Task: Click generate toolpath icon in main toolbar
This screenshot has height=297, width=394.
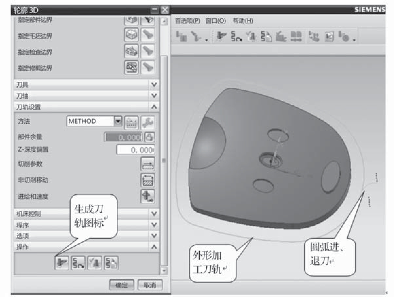Action: [x=222, y=36]
